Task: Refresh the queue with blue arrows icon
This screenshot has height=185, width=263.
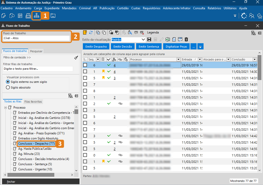Action: [91, 32]
